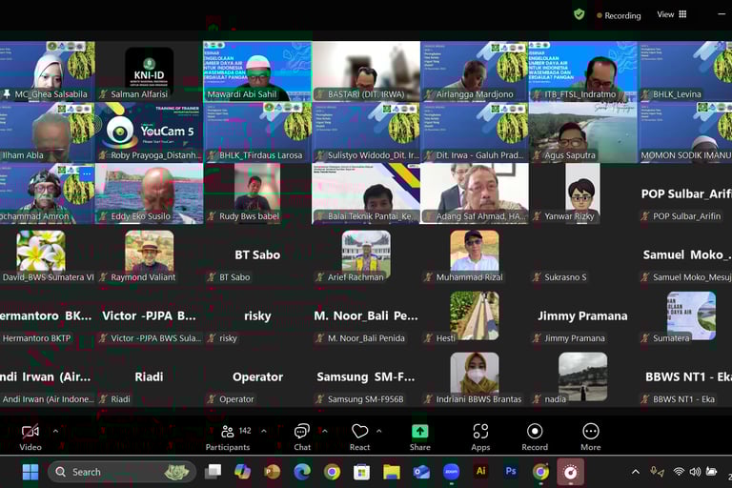
Task: Click the green encryption shield icon
Action: pos(579,14)
